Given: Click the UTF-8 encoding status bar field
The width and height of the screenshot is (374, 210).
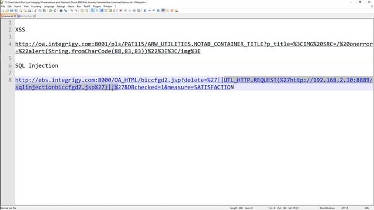Looking at the screenshot, I should point(345,208).
